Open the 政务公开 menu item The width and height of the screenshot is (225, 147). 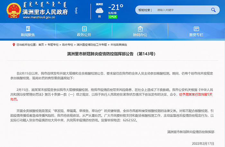point(84,35)
